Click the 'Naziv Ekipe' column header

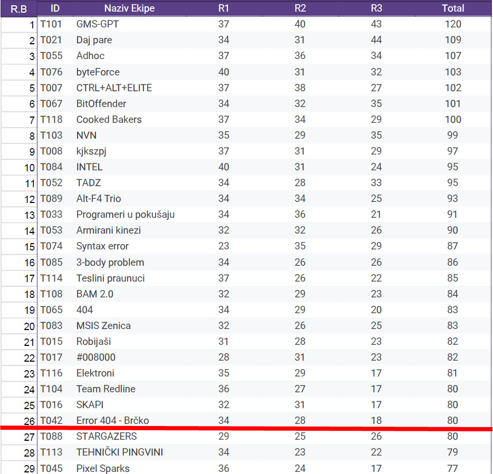coord(129,8)
